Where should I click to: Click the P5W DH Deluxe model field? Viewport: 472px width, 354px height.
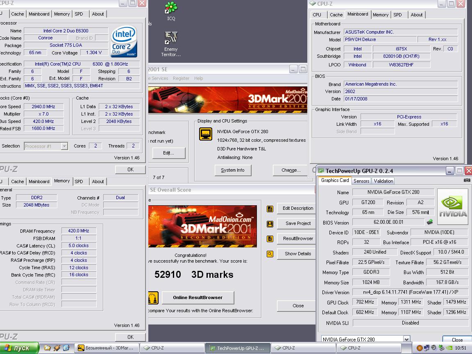pos(380,39)
